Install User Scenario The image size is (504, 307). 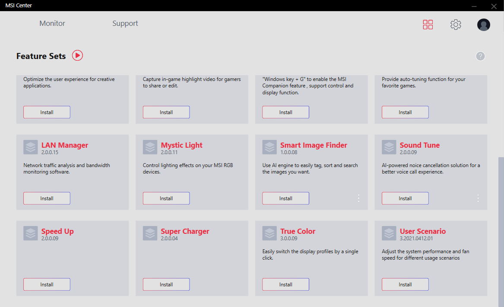[x=405, y=285]
